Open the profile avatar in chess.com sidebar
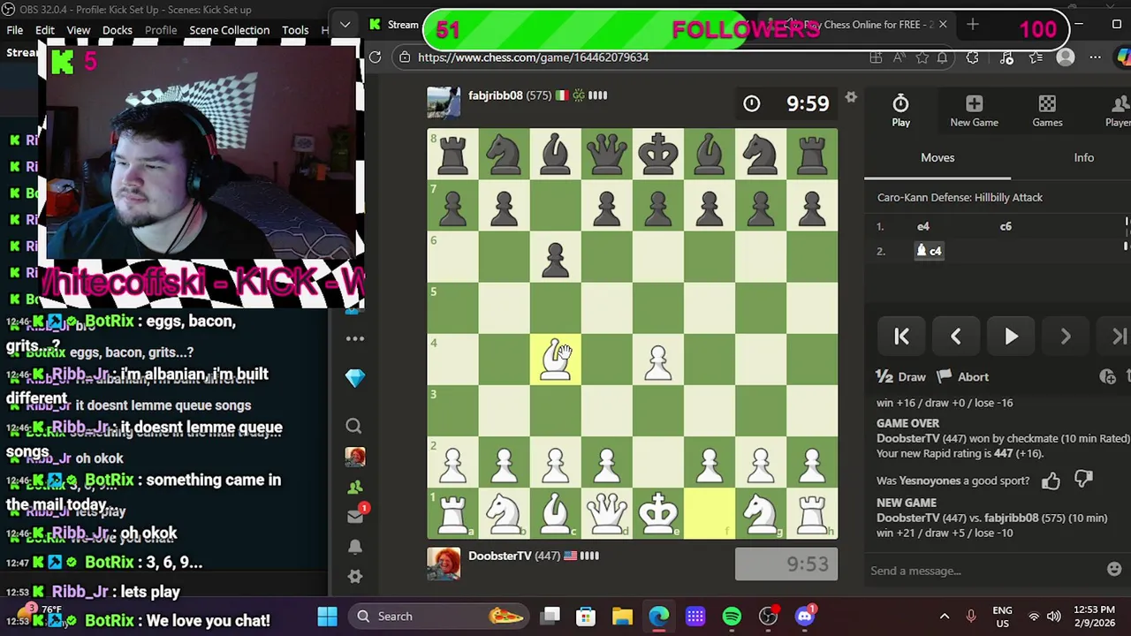This screenshot has width=1131, height=636. (x=355, y=457)
